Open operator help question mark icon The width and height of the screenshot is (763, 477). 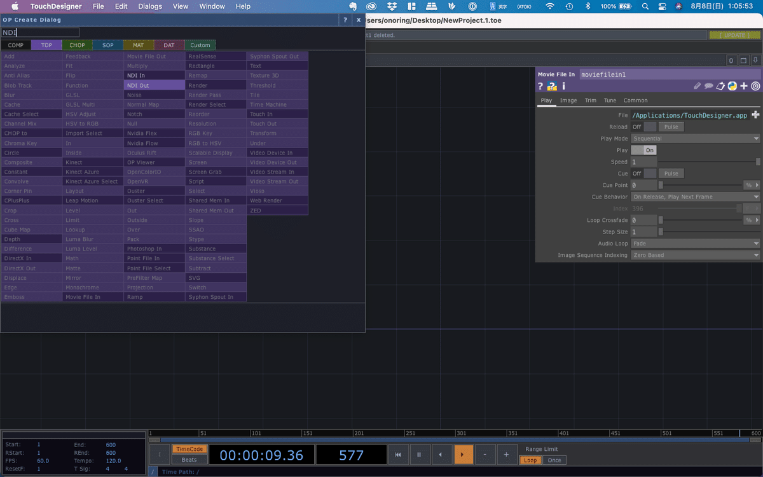(540, 86)
